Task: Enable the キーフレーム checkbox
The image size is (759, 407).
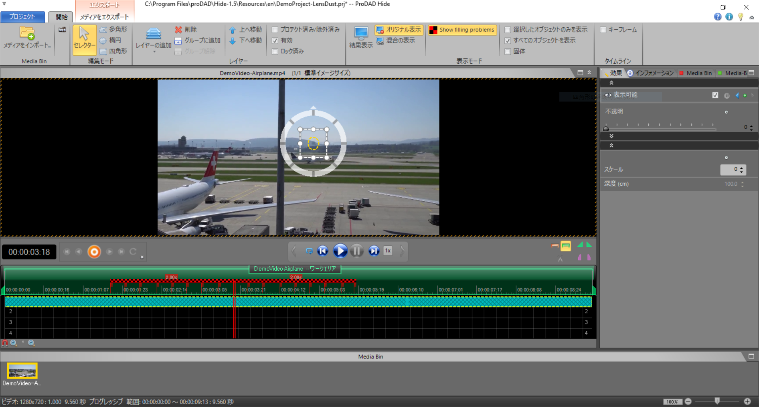Action: tap(603, 30)
